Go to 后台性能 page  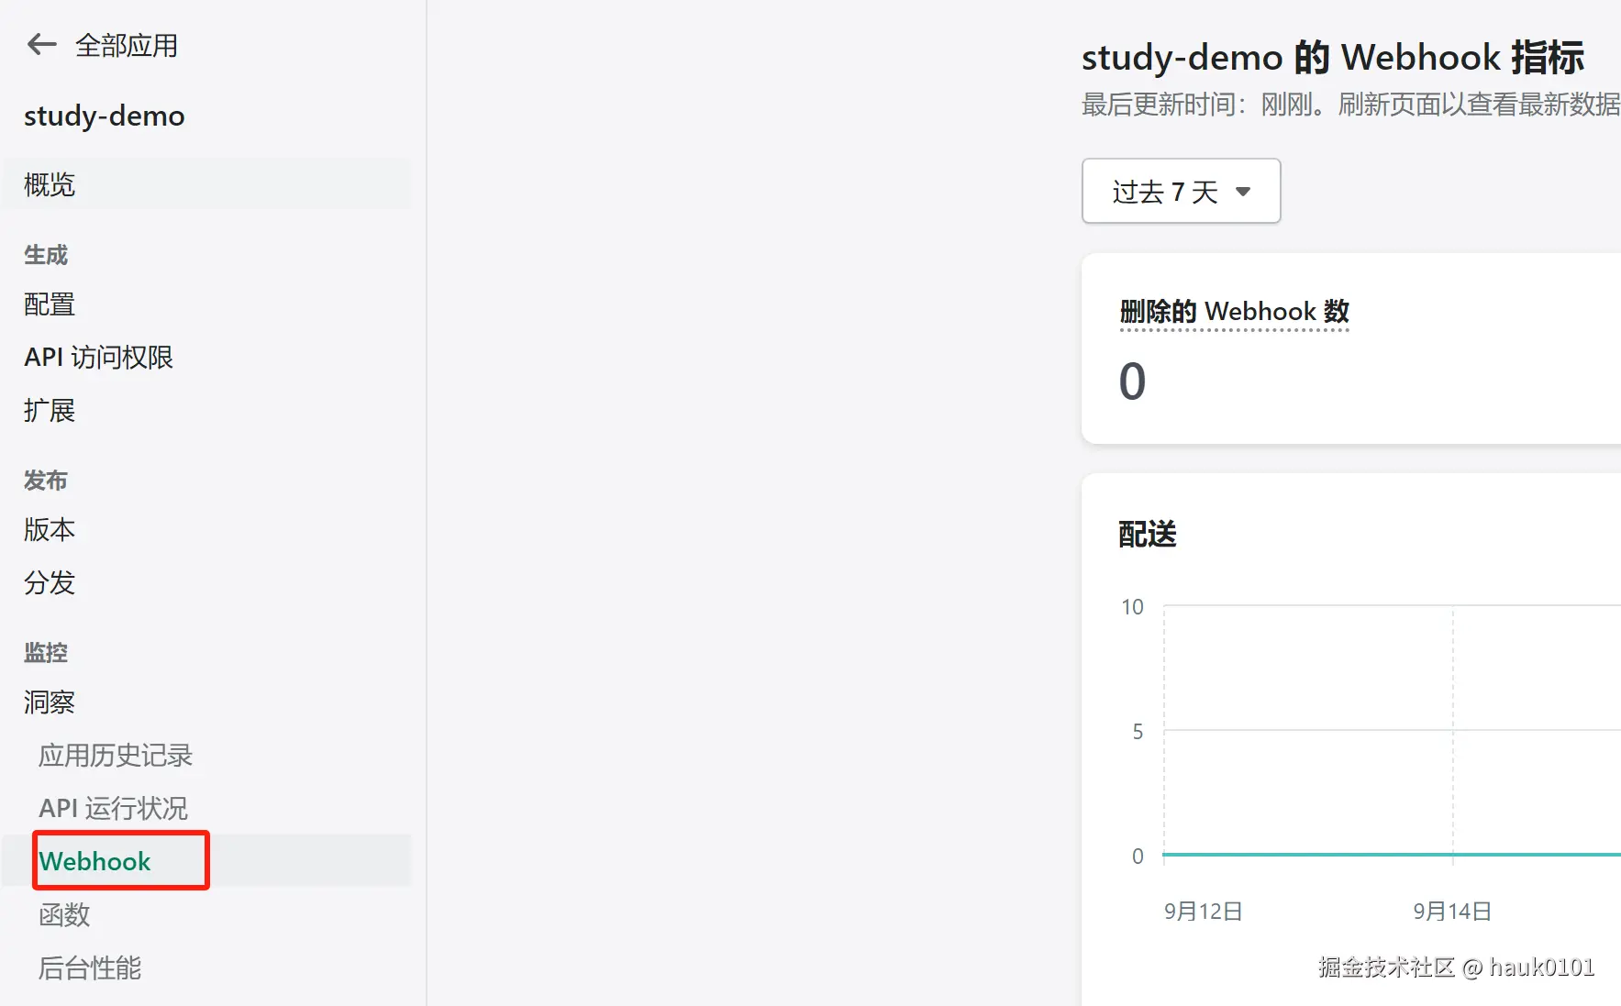[90, 967]
